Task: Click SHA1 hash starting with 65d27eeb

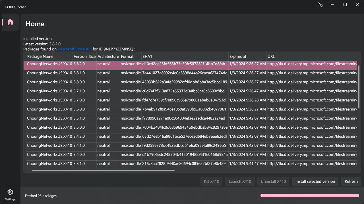Action: click(185, 137)
